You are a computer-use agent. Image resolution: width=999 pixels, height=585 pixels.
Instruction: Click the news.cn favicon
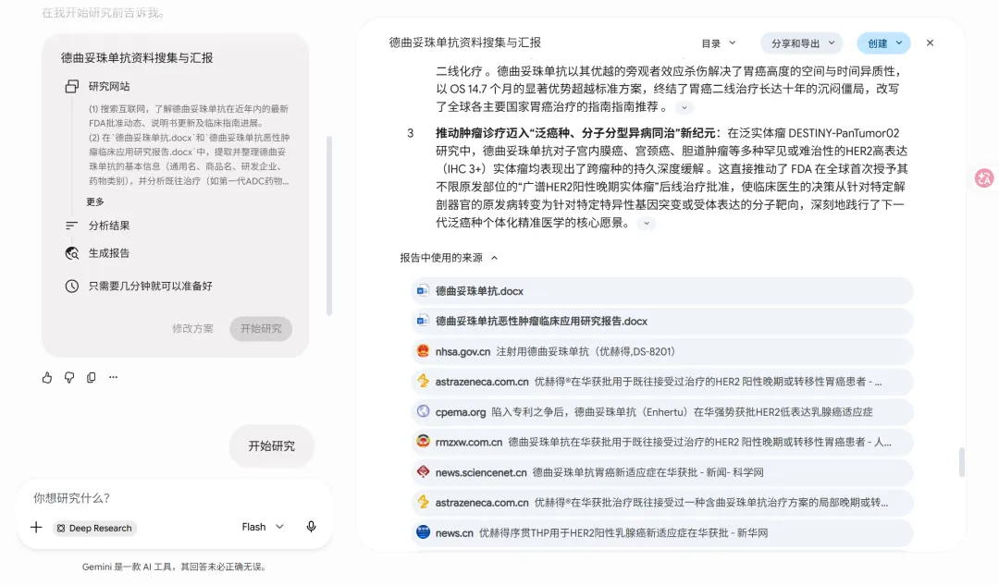pyautogui.click(x=423, y=532)
